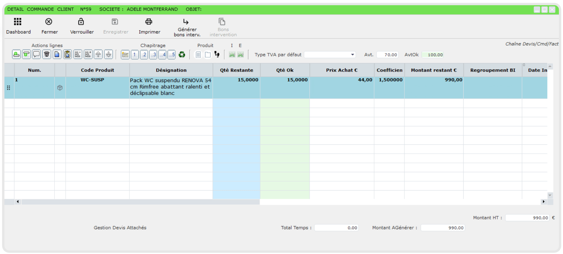Click the Num. column header
Screen dimensions: 563x254
click(x=34, y=70)
